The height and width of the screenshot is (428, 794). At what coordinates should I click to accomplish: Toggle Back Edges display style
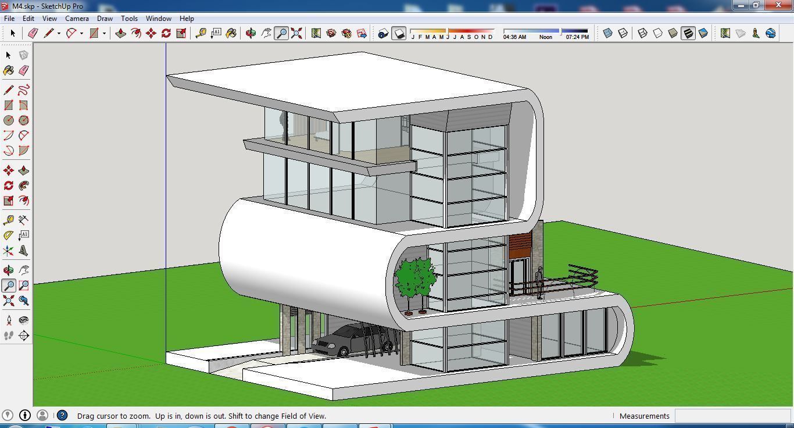(623, 33)
